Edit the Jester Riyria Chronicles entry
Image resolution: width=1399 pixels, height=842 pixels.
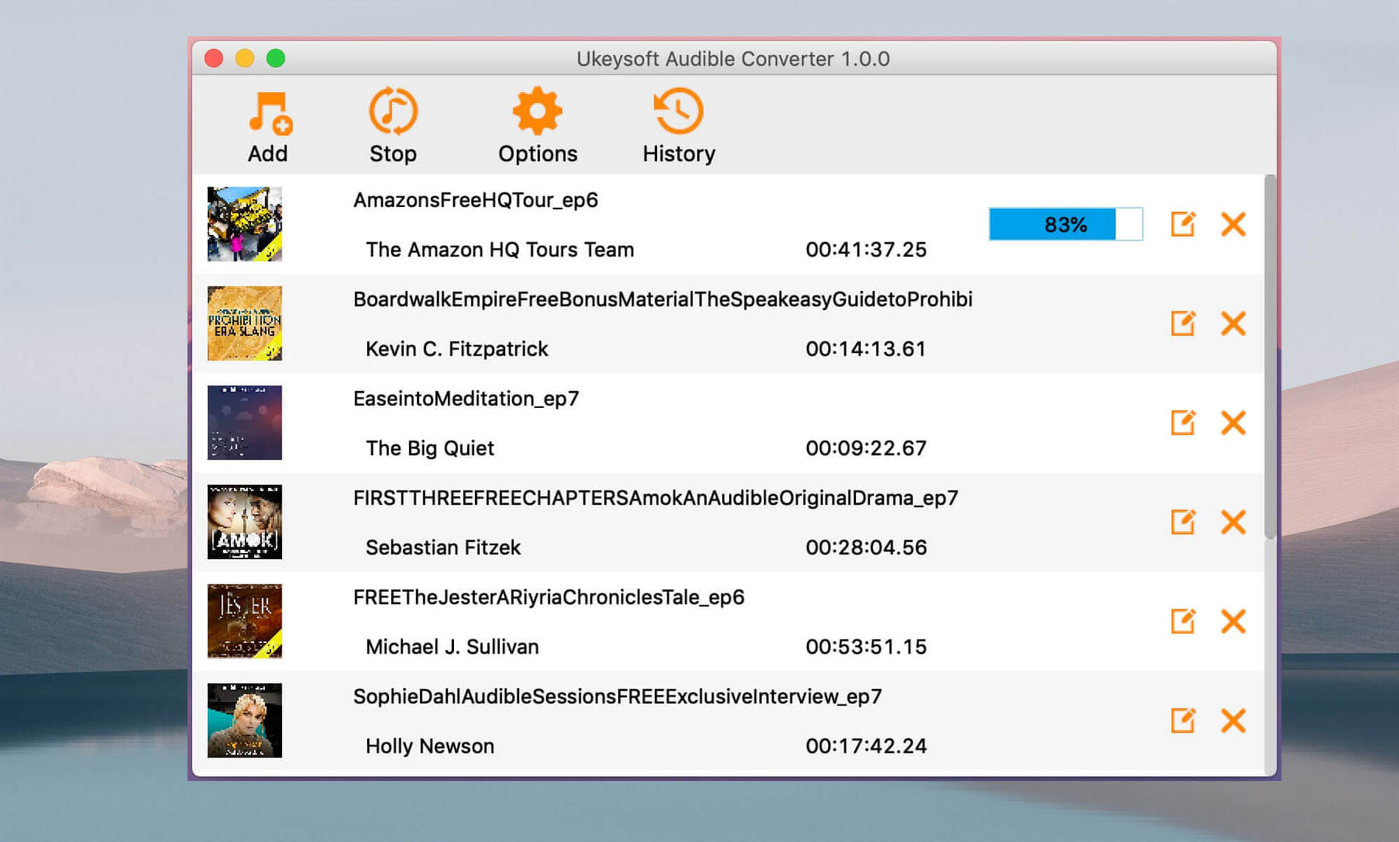point(1183,622)
